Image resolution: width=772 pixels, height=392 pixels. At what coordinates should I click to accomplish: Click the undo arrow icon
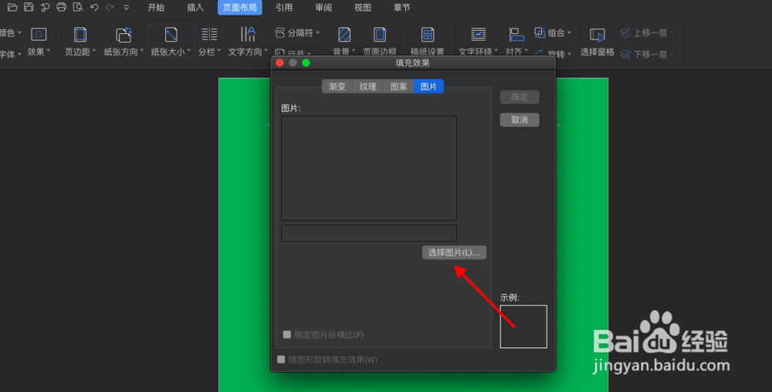94,7
